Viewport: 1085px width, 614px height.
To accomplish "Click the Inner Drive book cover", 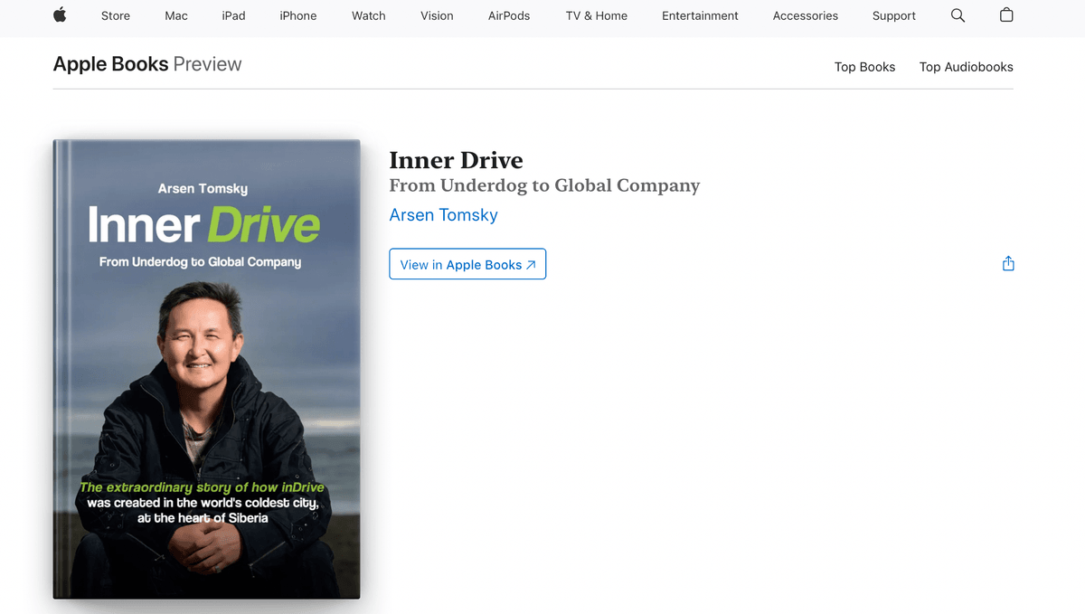I will click(206, 368).
